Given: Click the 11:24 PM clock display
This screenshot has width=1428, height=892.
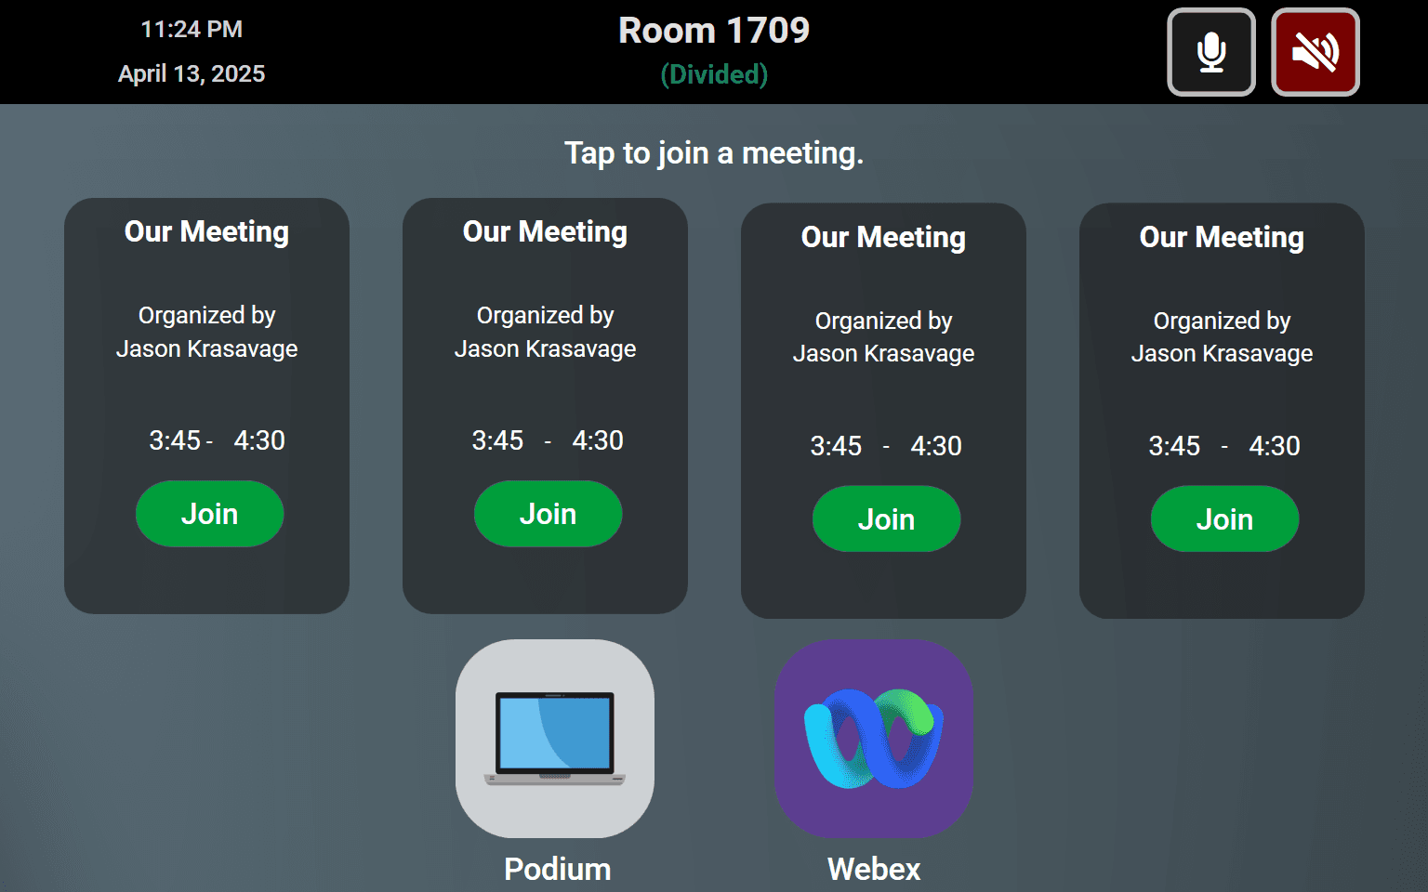Looking at the screenshot, I should coord(192,30).
